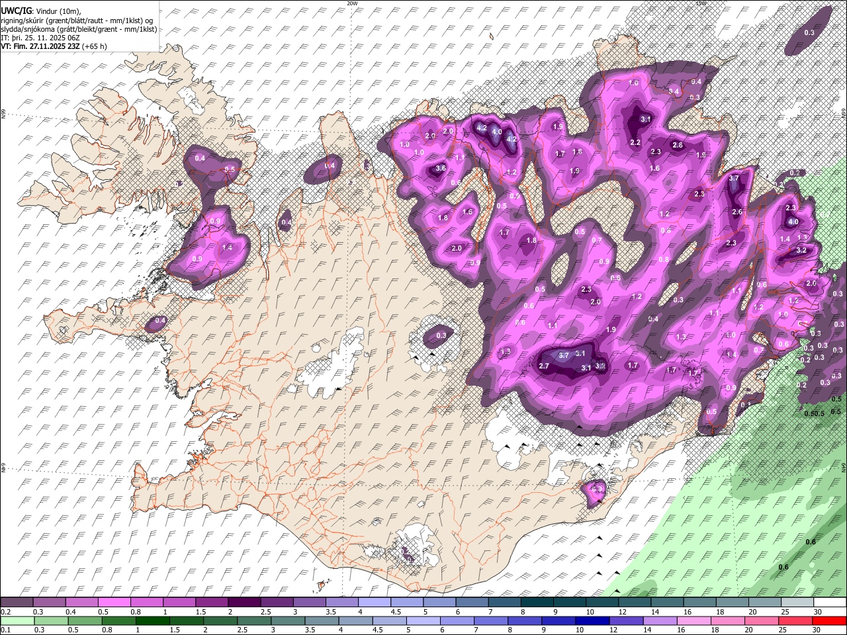847x635 pixels.
Task: Click the 15W longitude label at the top
Action: point(701,3)
